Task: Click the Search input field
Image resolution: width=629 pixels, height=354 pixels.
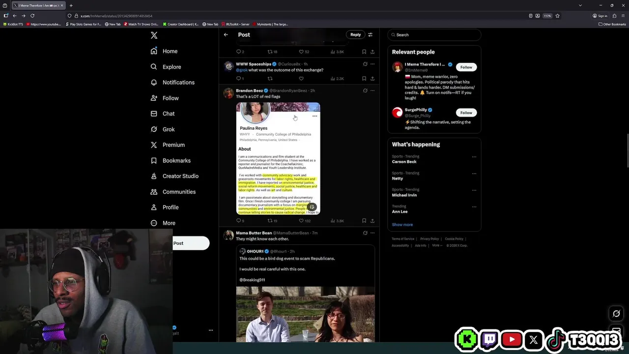Action: click(x=434, y=35)
